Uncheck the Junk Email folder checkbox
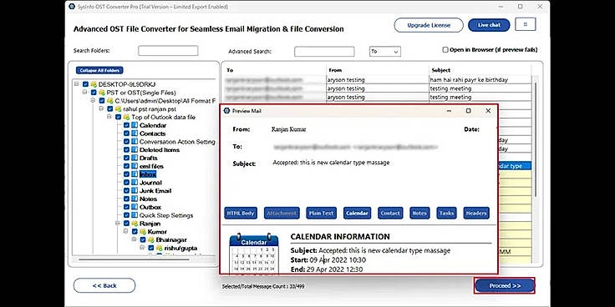615x307 pixels. pos(126,191)
